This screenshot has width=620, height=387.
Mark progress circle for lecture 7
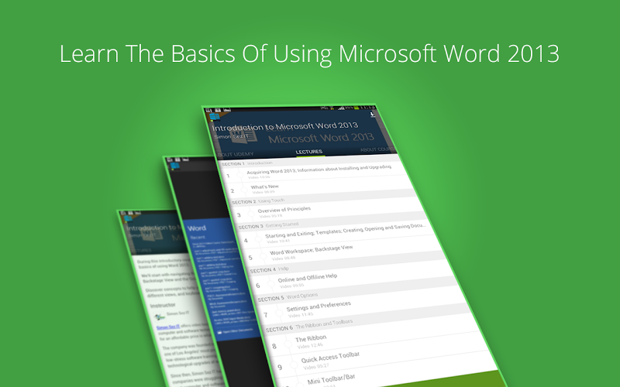click(x=279, y=313)
